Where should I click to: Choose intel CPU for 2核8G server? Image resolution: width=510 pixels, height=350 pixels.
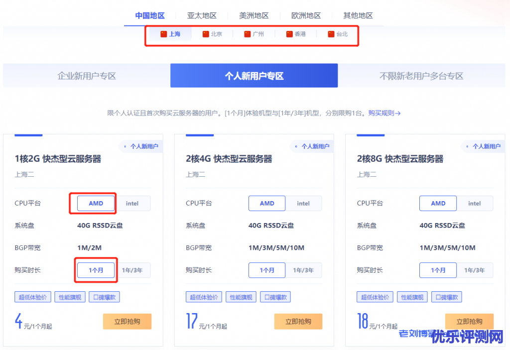coord(475,203)
